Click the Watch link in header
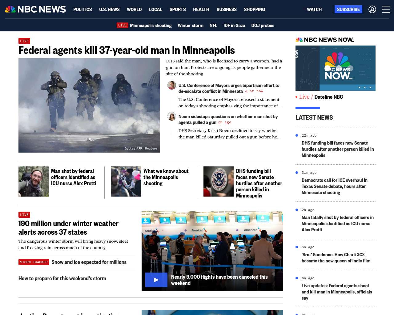The image size is (394, 315). click(314, 10)
